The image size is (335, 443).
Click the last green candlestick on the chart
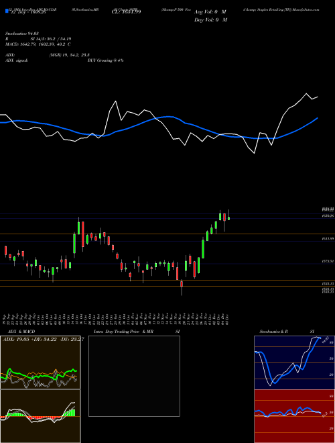click(228, 217)
